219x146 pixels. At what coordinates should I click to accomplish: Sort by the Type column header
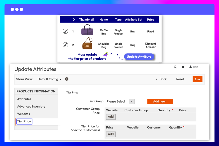118,20
